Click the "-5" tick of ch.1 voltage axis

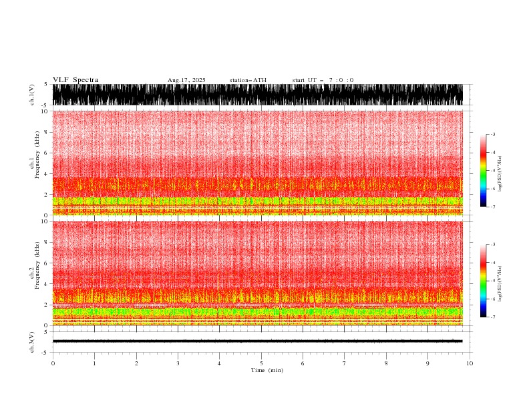45,105
